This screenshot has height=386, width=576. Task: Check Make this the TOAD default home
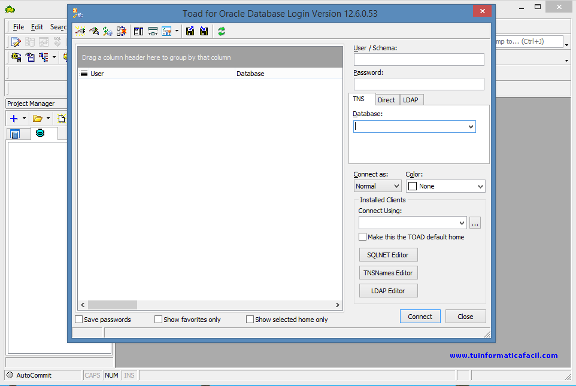[x=363, y=237]
